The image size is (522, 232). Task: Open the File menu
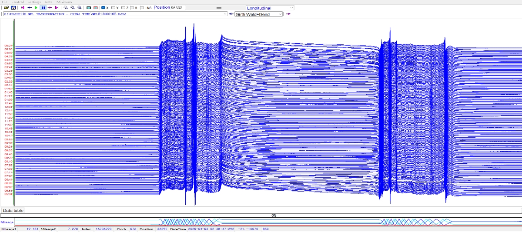[5, 2]
